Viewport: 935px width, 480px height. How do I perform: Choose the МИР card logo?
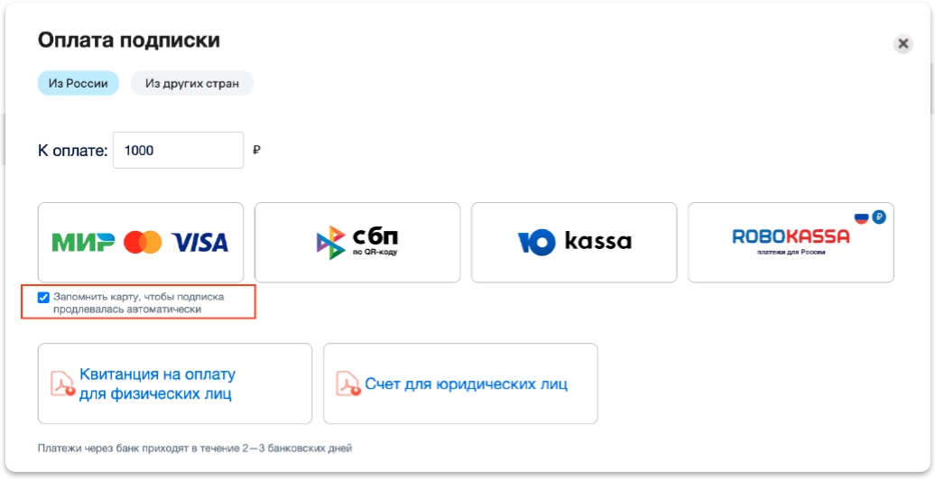[x=83, y=242]
